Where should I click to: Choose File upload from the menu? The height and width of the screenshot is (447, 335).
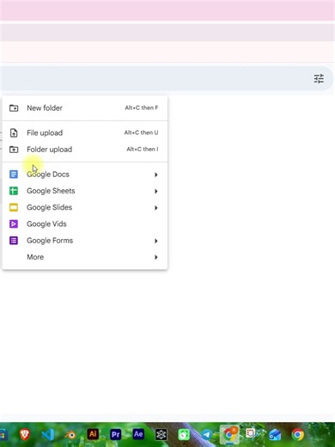(x=85, y=133)
